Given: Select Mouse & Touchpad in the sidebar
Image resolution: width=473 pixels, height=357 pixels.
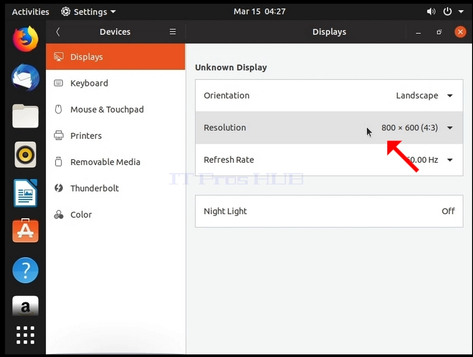Looking at the screenshot, I should pos(116,110).
